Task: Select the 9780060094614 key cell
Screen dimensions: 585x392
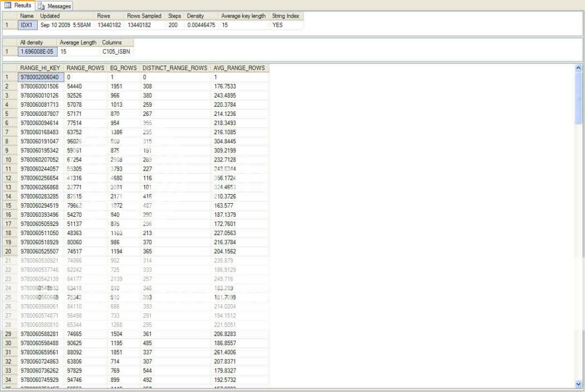Action: point(41,123)
